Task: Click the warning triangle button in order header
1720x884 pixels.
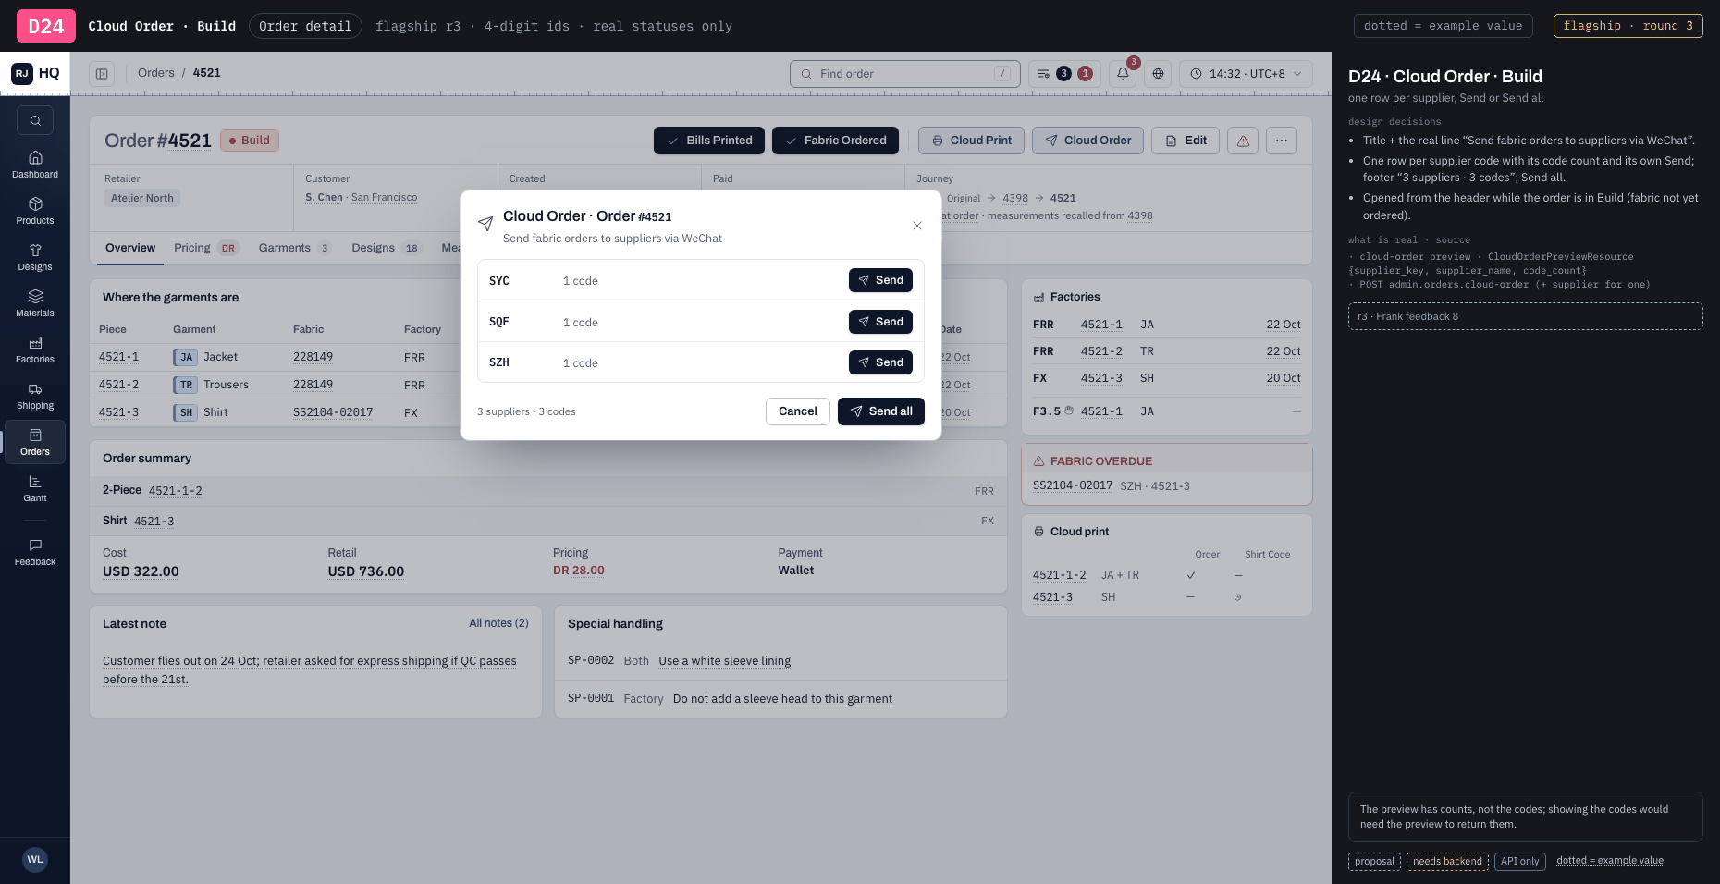Action: pos(1243,141)
